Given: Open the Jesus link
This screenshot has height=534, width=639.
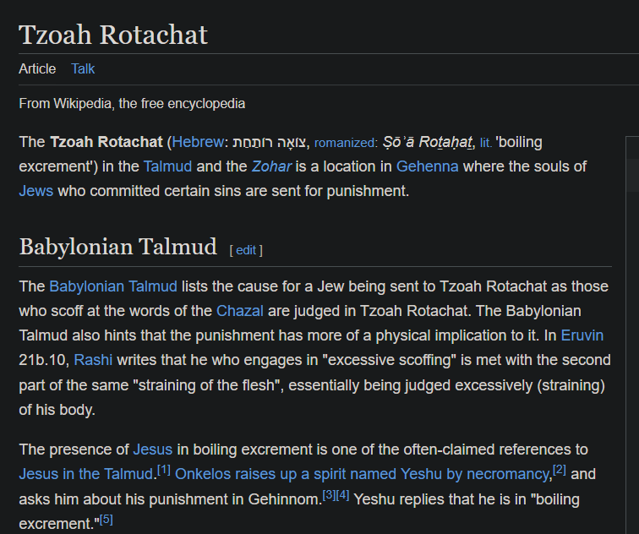Looking at the screenshot, I should pyautogui.click(x=153, y=450).
